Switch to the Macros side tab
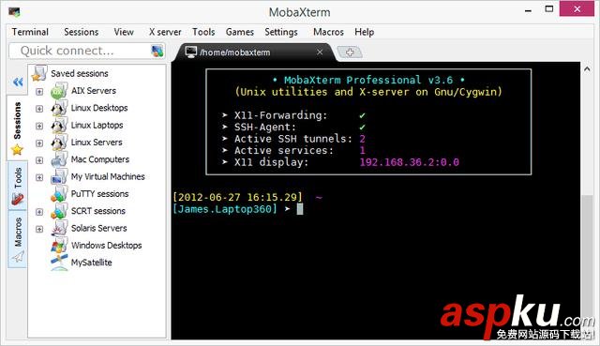Viewport: 600px width, 346px height. pyautogui.click(x=17, y=239)
